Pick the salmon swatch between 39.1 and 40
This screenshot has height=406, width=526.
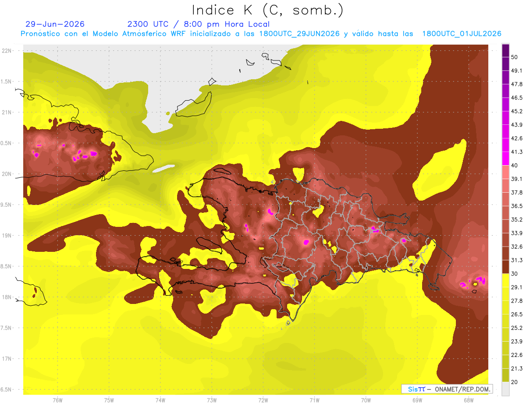click(x=505, y=172)
